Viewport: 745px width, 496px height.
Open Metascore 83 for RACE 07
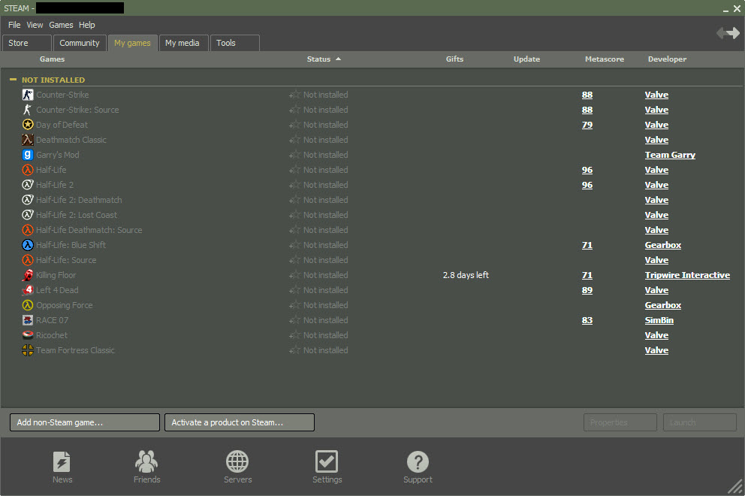click(x=587, y=320)
